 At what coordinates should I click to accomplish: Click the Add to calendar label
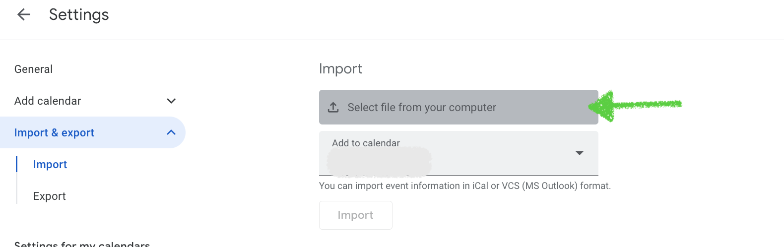pos(366,143)
